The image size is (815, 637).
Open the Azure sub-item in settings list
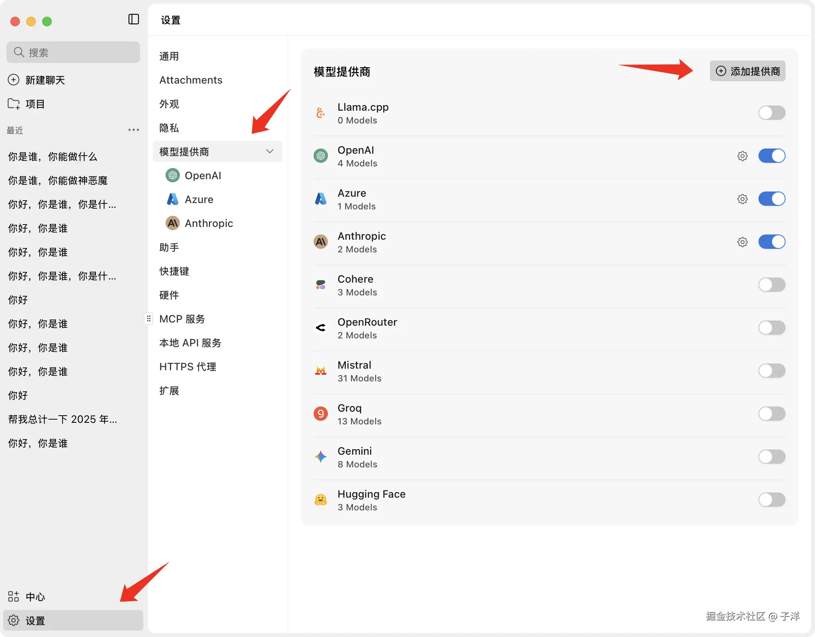[x=199, y=199]
